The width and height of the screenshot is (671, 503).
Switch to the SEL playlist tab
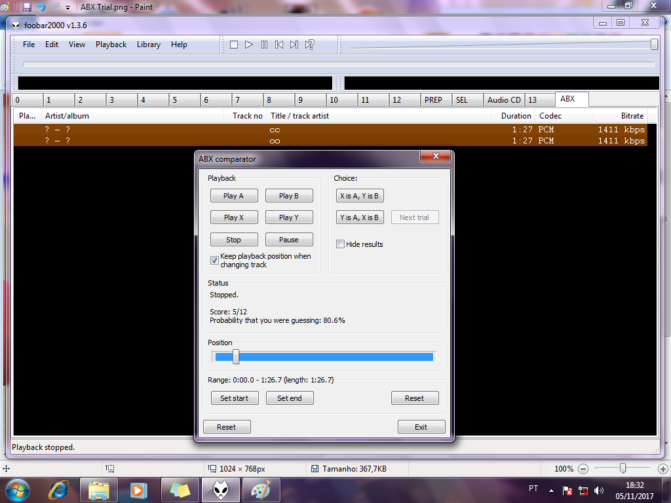pos(468,100)
